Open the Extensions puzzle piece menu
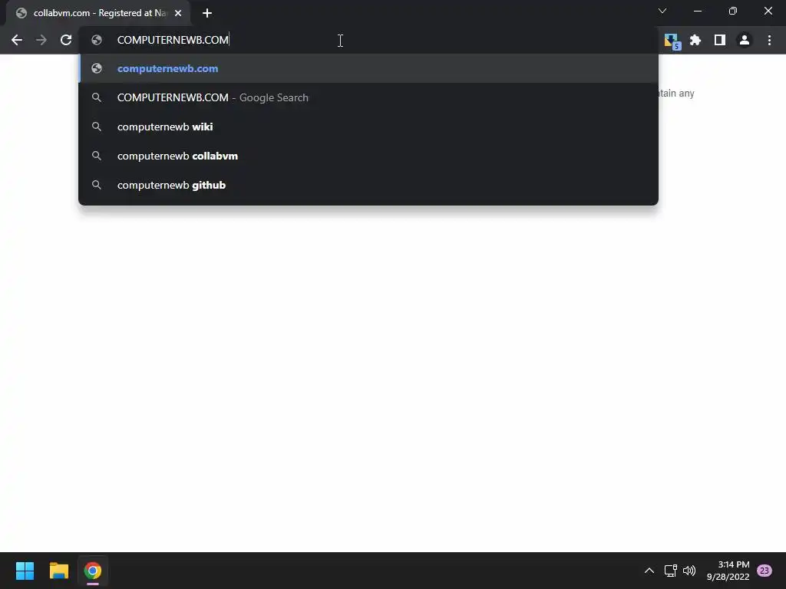Image resolution: width=786 pixels, height=589 pixels. 695,40
